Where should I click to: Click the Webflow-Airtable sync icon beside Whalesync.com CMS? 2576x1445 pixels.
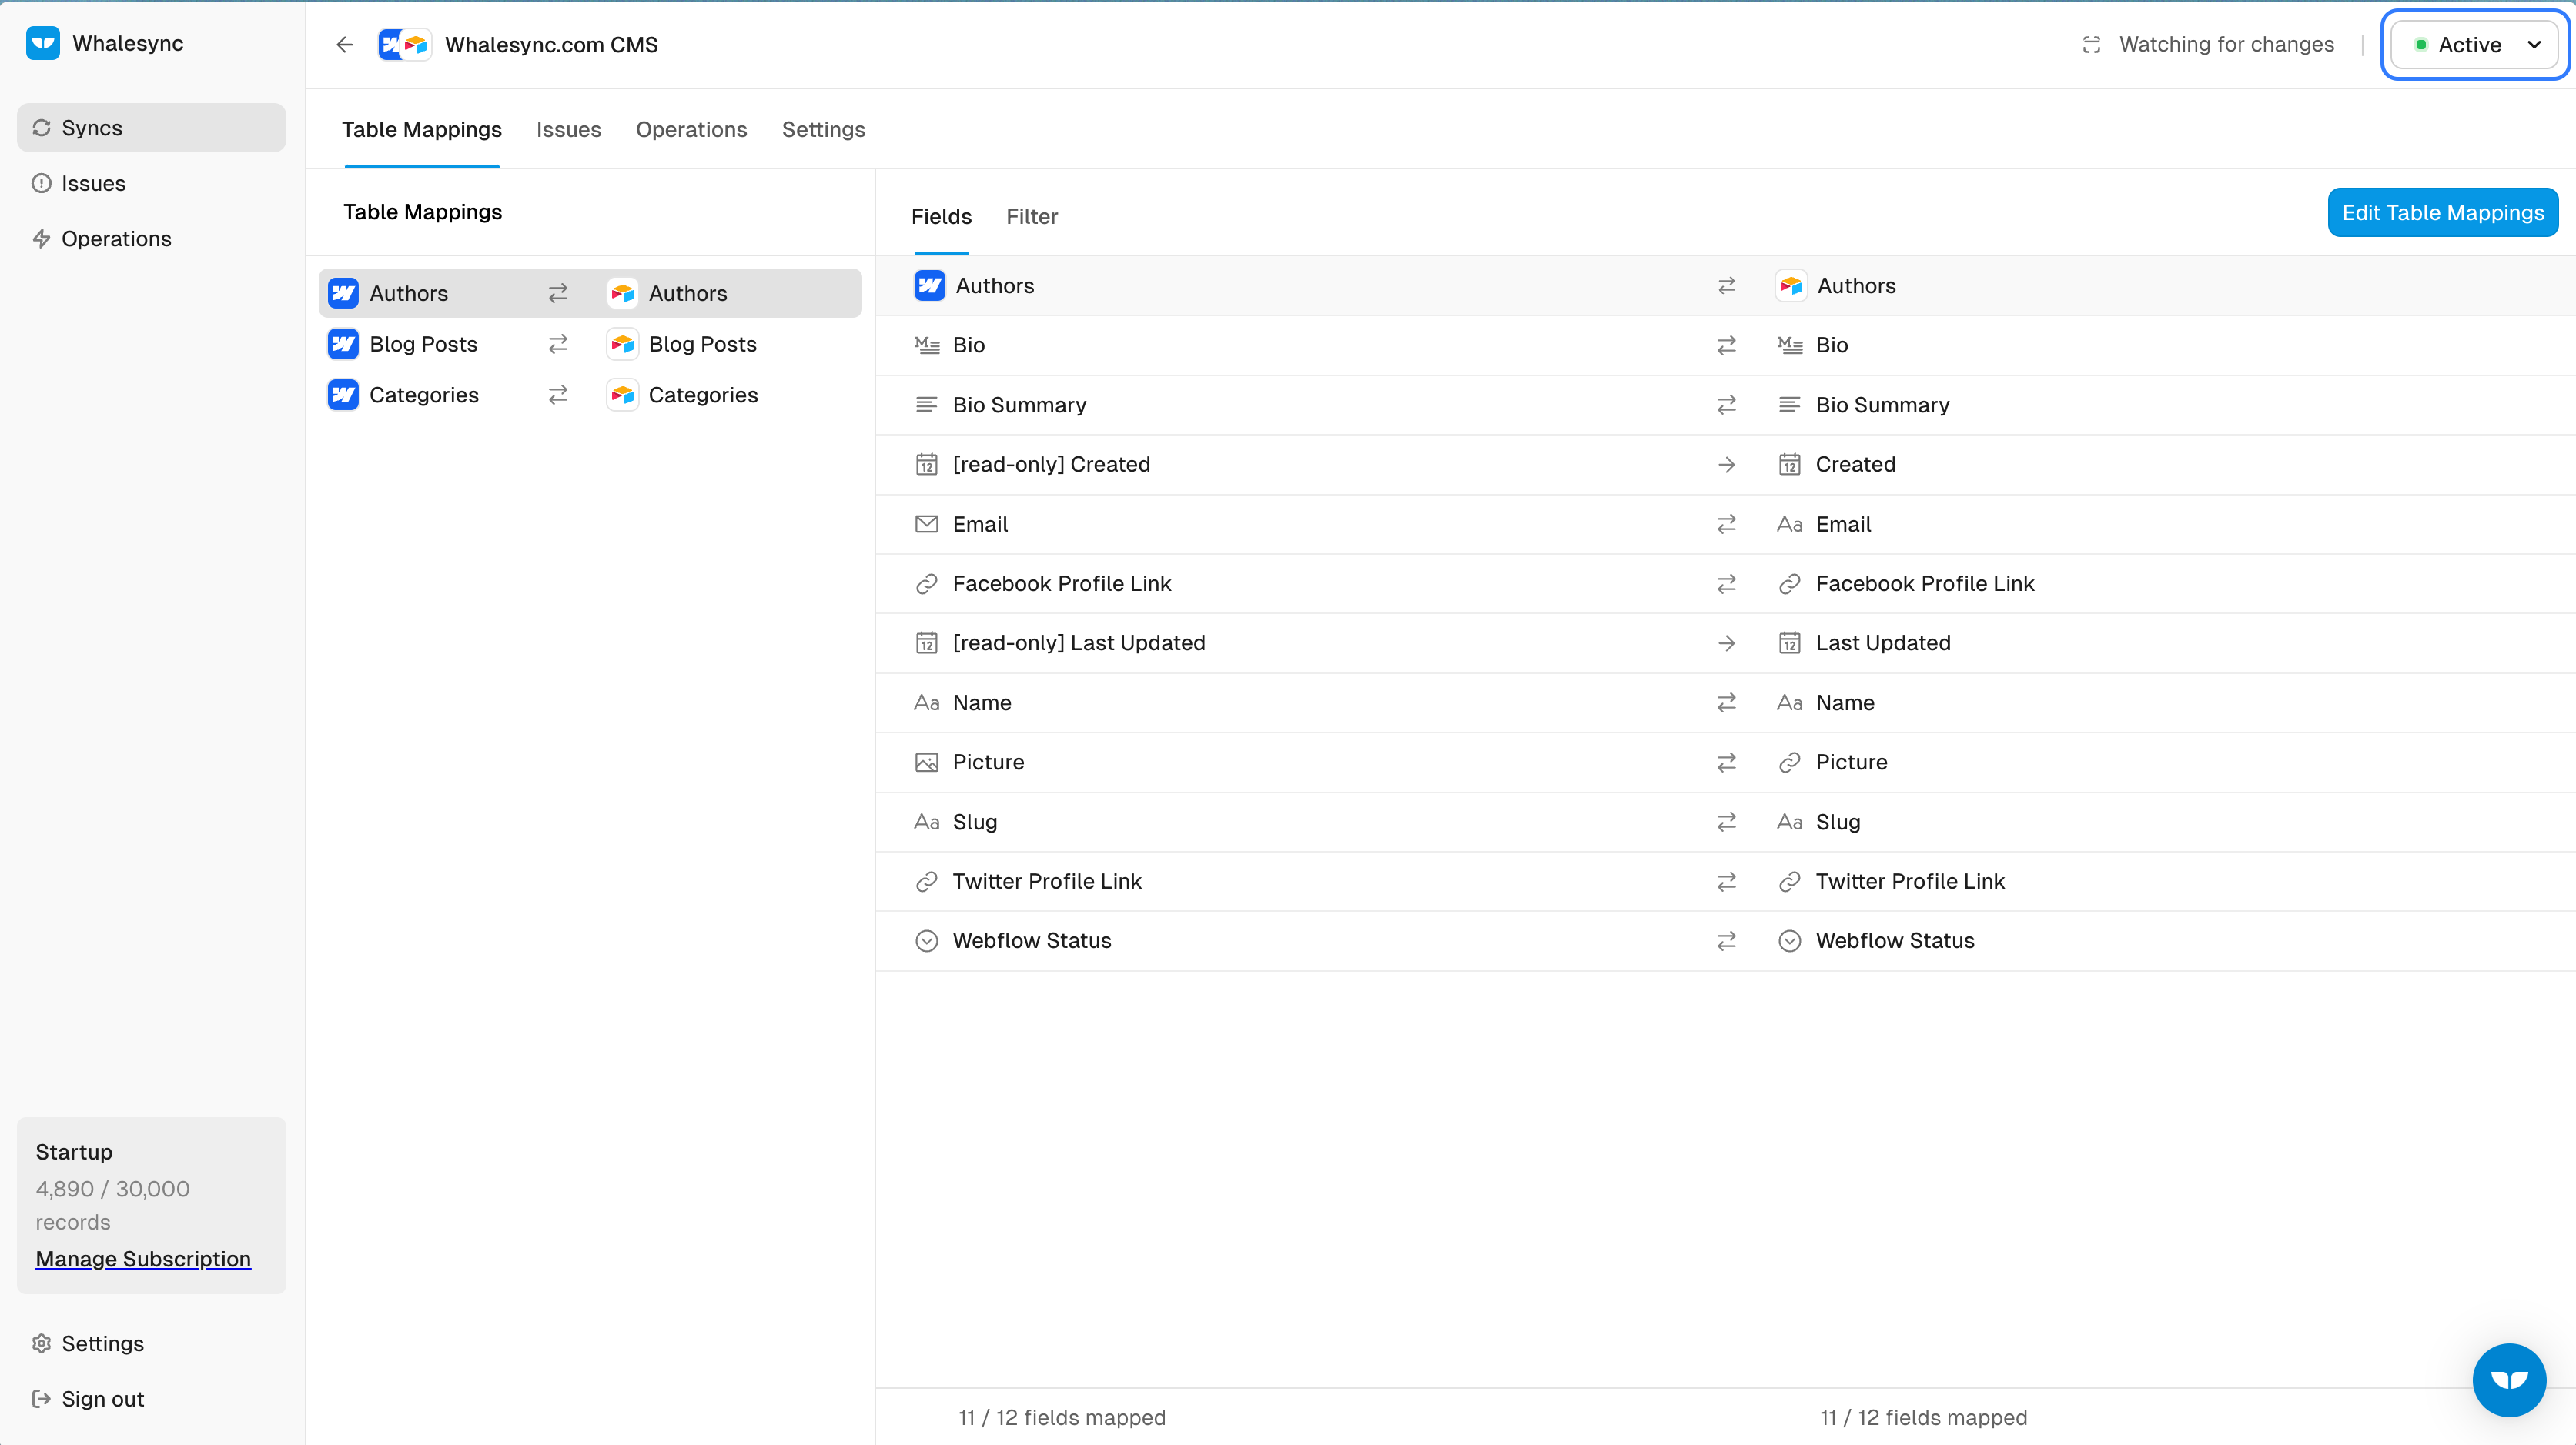404,45
